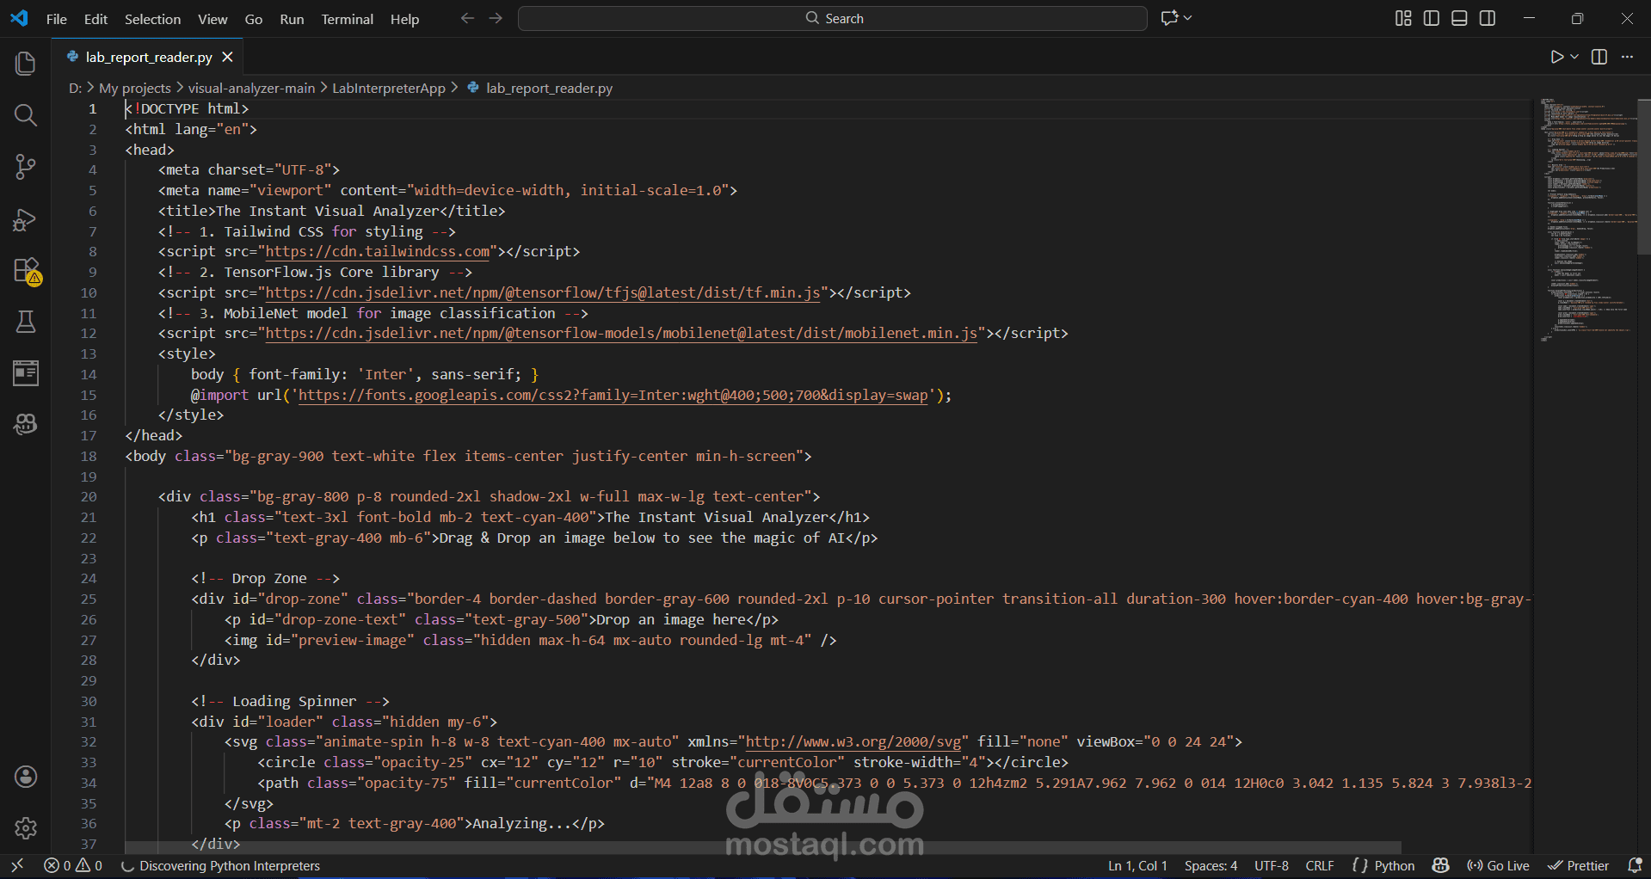Toggle the primary side bar
The image size is (1651, 879).
[x=1432, y=18]
